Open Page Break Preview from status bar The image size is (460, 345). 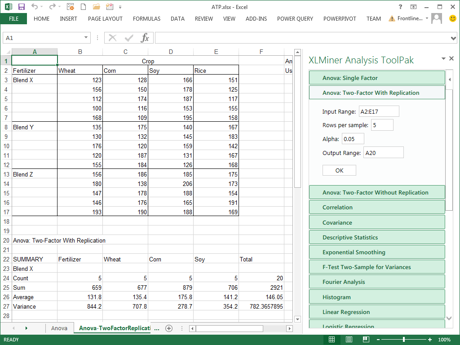coord(366,339)
